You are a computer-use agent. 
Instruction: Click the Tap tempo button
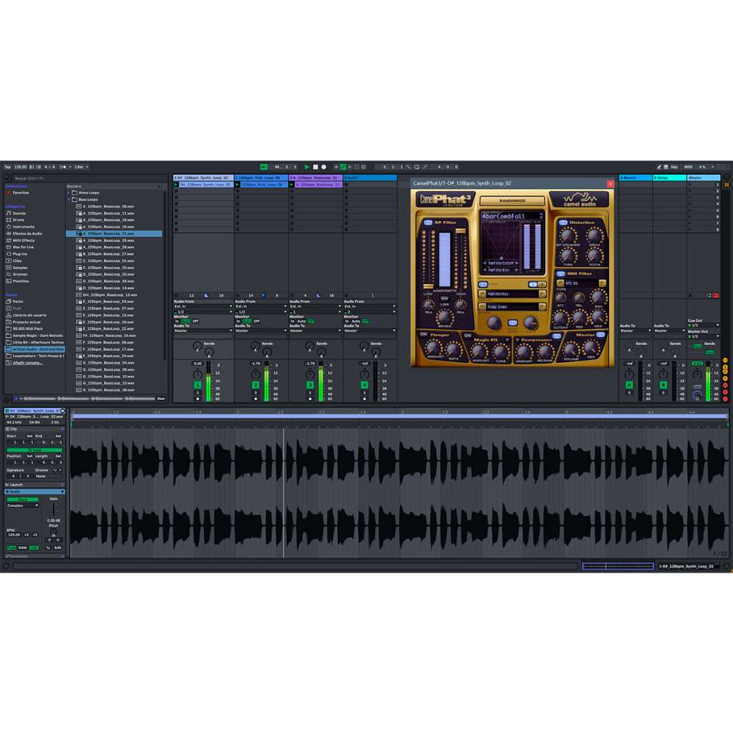[x=7, y=167]
